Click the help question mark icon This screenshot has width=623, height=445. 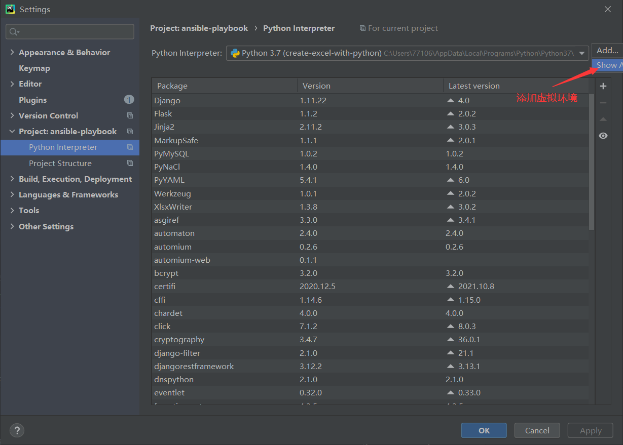(17, 430)
